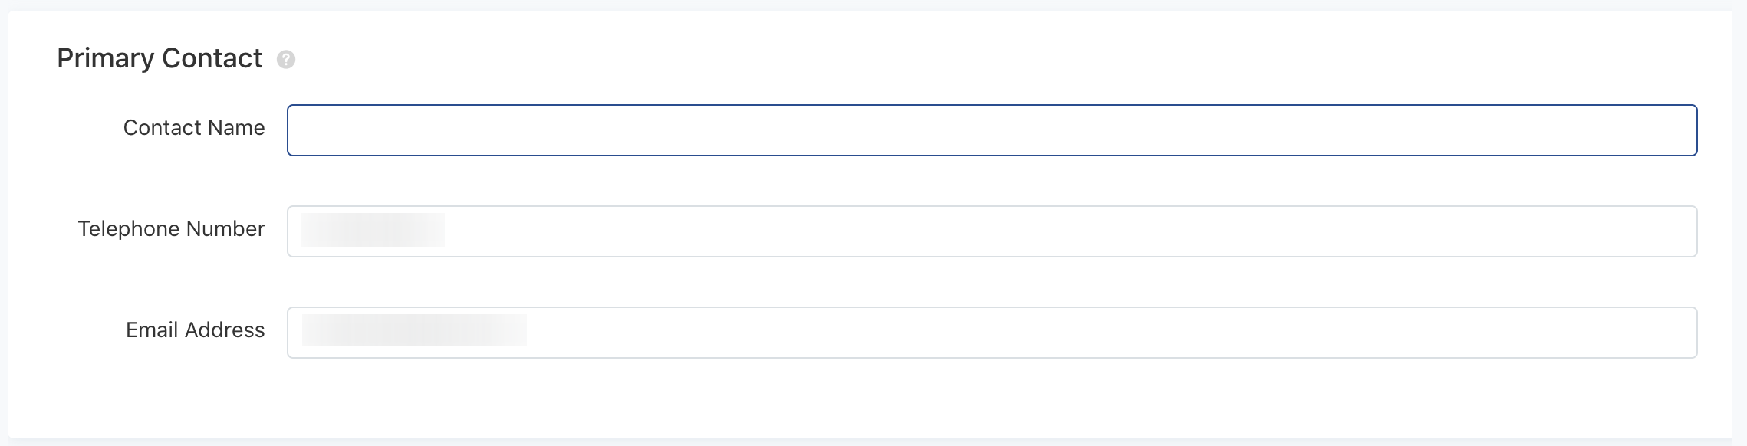Click the Primary Contact section heading
Viewport: 1747px width, 446px height.
pyautogui.click(x=160, y=59)
